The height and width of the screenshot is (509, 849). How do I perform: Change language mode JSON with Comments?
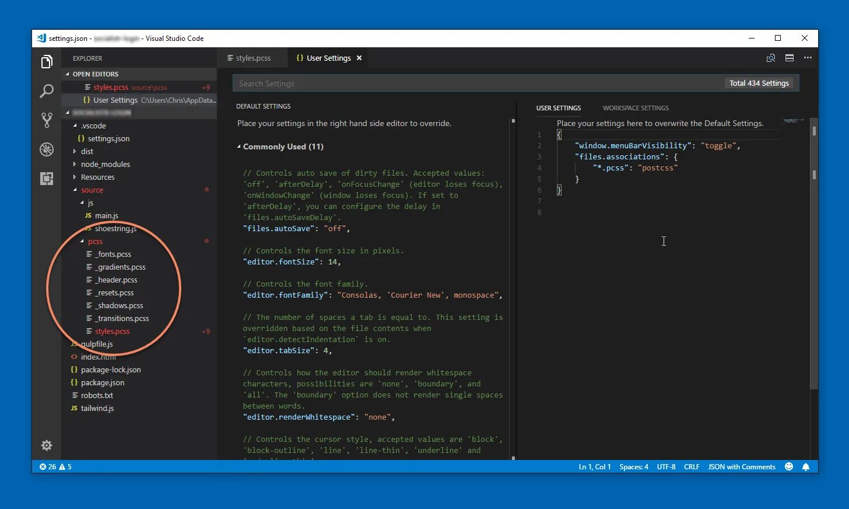point(742,466)
